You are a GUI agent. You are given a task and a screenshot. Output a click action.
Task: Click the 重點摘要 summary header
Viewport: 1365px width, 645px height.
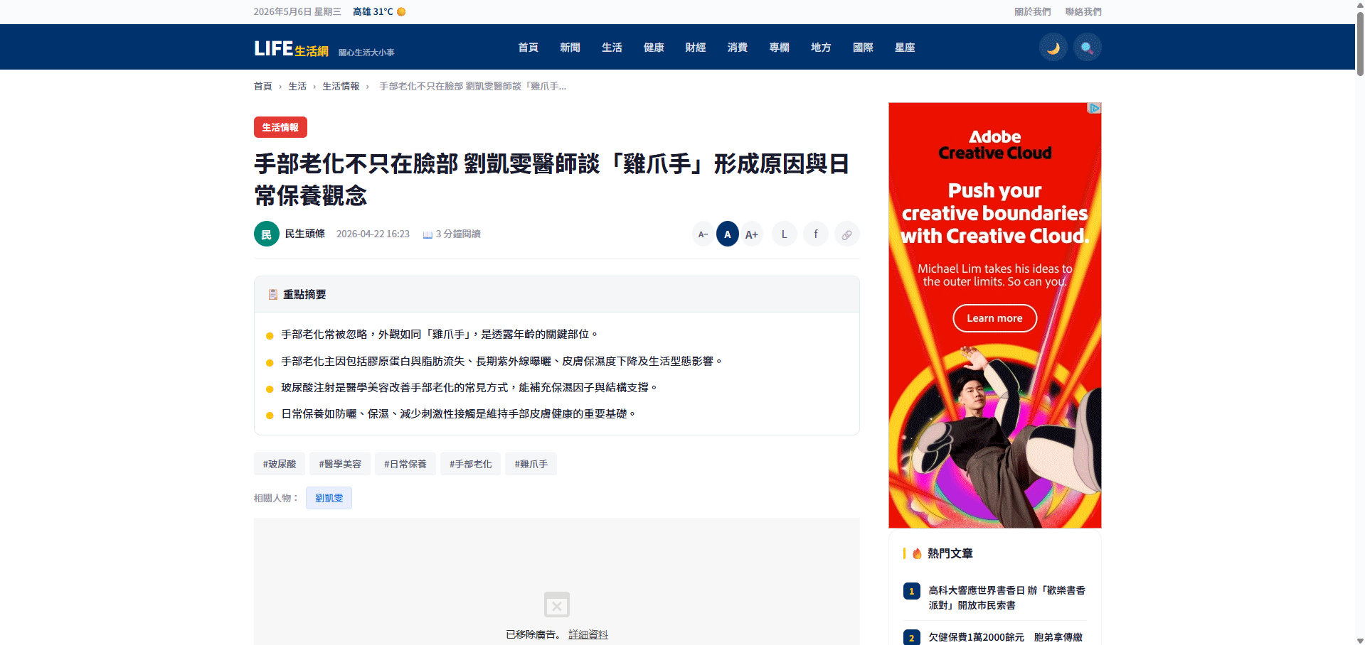tap(557, 294)
